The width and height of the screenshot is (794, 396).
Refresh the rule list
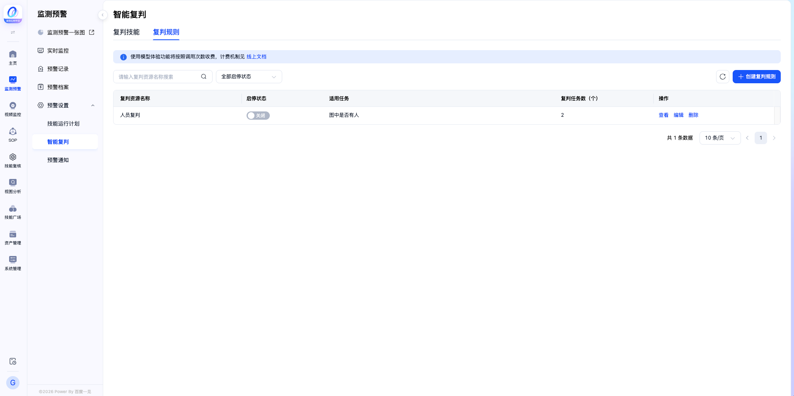click(723, 77)
